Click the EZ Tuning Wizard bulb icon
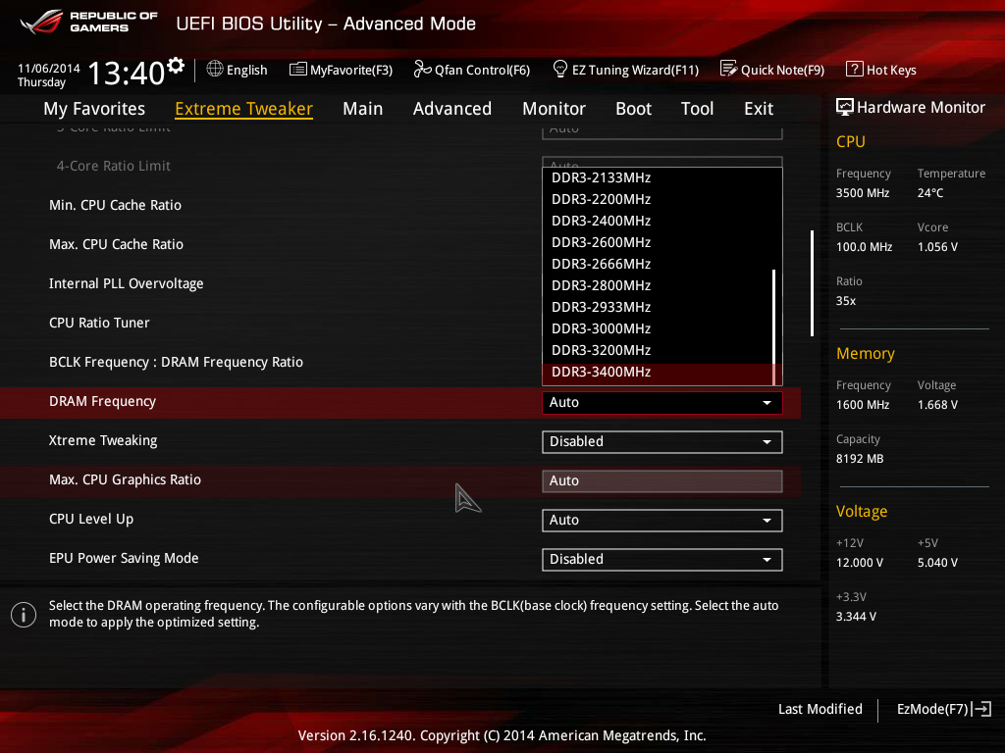The image size is (1005, 753). (x=560, y=69)
